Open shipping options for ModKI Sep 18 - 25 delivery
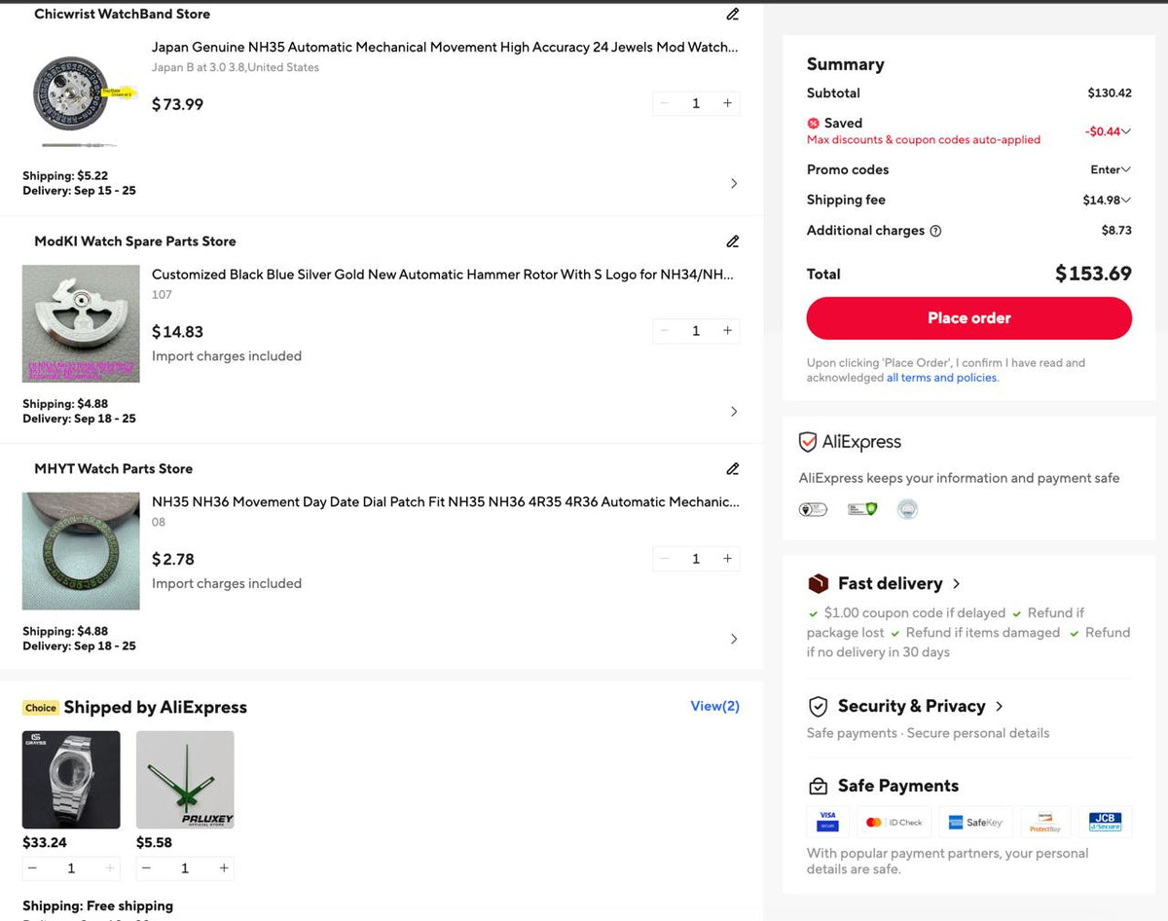The image size is (1168, 921). pyautogui.click(x=734, y=412)
